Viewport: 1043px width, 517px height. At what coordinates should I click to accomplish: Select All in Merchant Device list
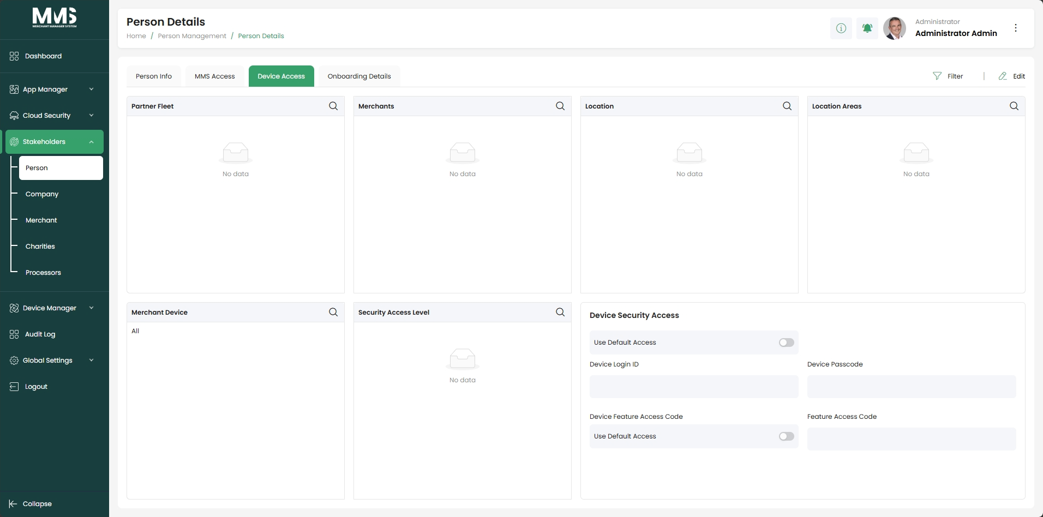[x=135, y=331]
